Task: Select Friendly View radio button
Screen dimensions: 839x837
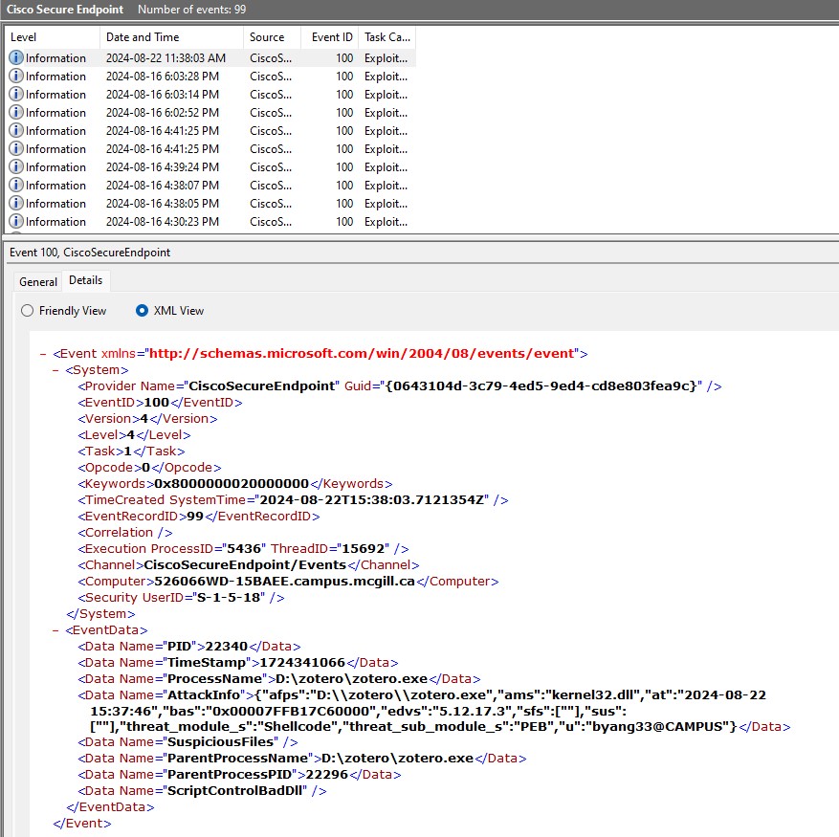Action: pyautogui.click(x=28, y=310)
